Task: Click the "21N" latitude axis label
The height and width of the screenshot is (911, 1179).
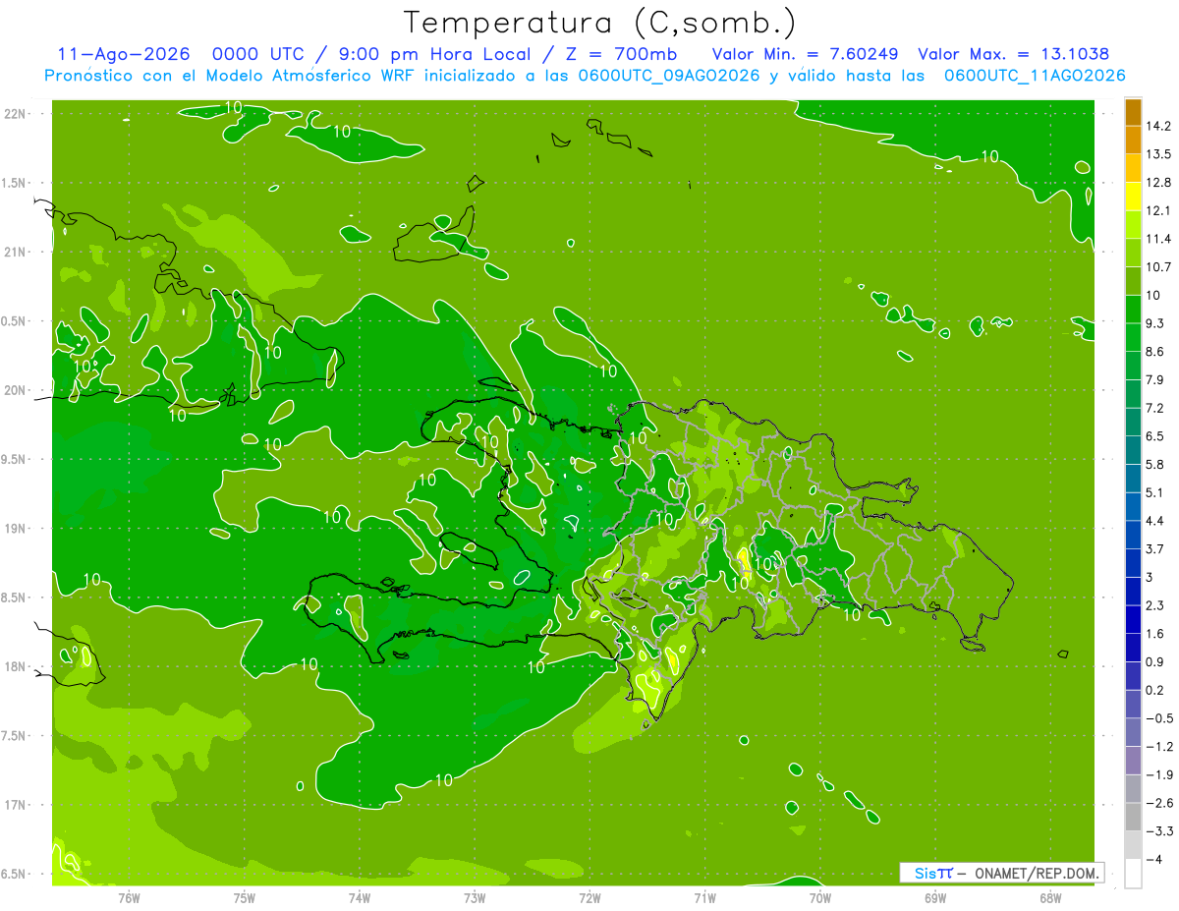Action: [16, 253]
